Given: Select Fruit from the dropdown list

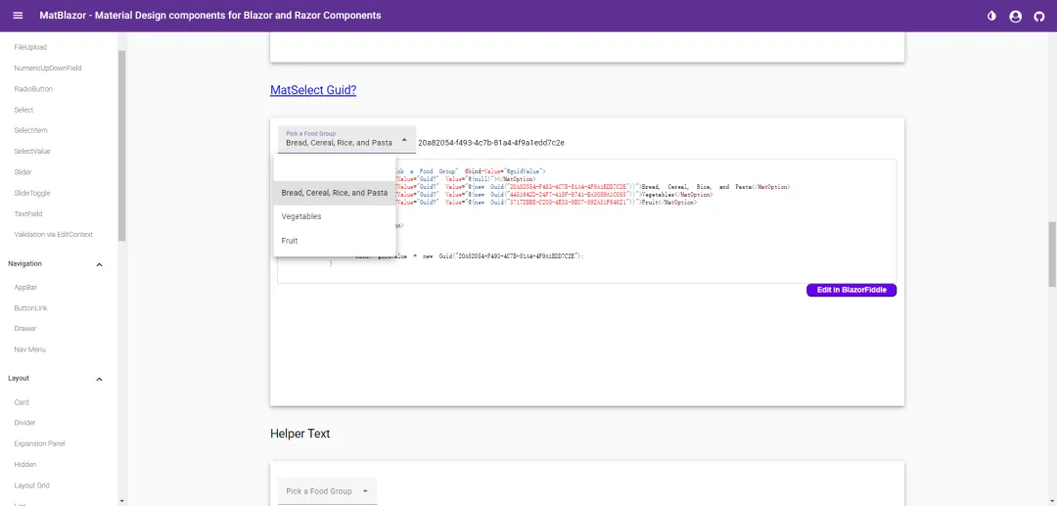Looking at the screenshot, I should click(290, 241).
